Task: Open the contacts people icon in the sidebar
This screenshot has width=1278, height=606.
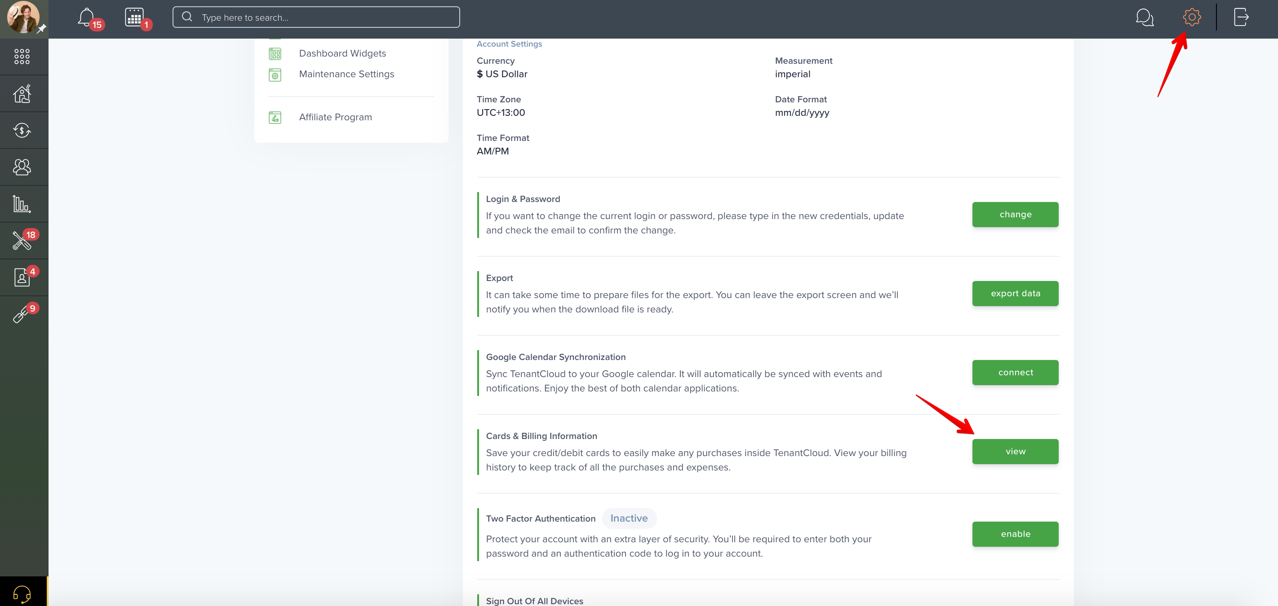Action: [22, 167]
